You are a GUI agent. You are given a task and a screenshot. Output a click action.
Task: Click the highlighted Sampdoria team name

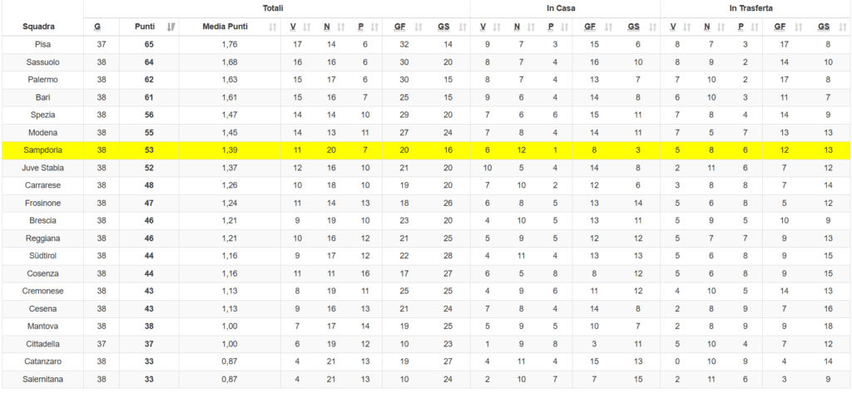42,150
